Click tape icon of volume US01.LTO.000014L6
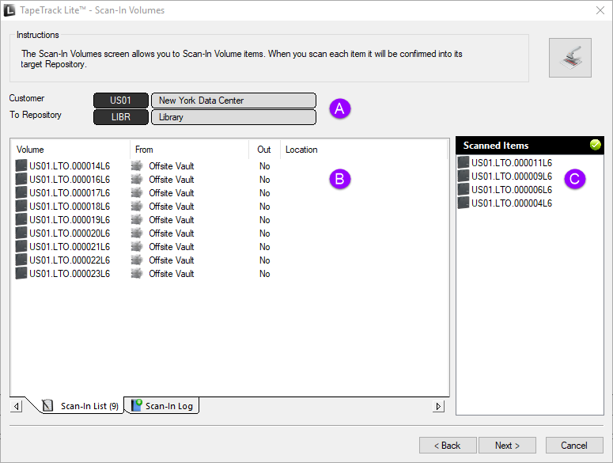 click(x=21, y=165)
